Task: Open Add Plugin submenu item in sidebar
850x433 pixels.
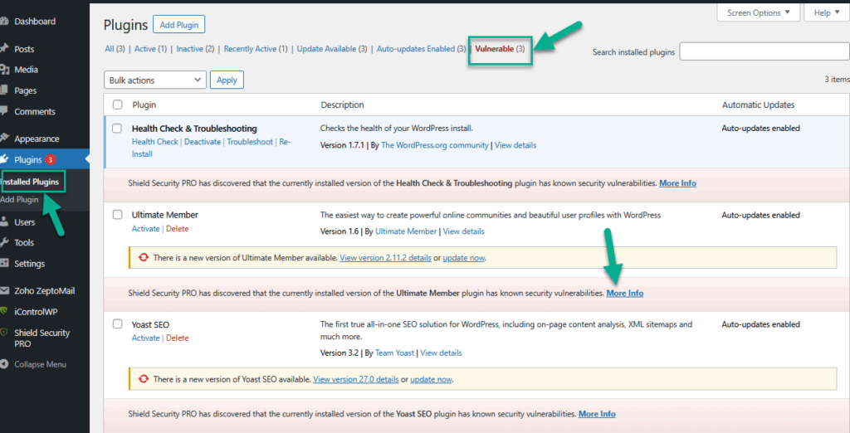Action: coord(20,199)
